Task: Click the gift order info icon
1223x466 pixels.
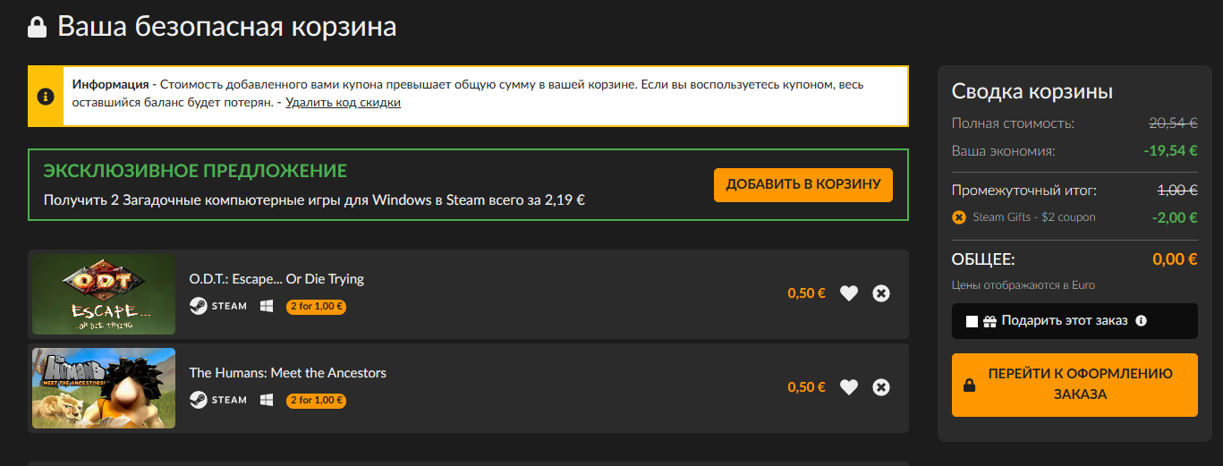Action: click(1141, 320)
